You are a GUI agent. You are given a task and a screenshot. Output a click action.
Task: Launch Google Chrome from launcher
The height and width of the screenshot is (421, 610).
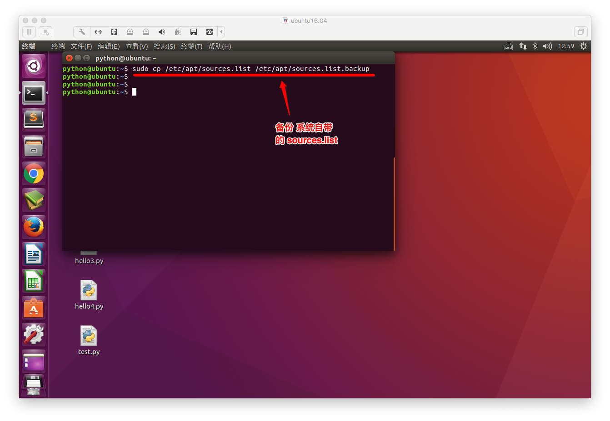(x=34, y=173)
